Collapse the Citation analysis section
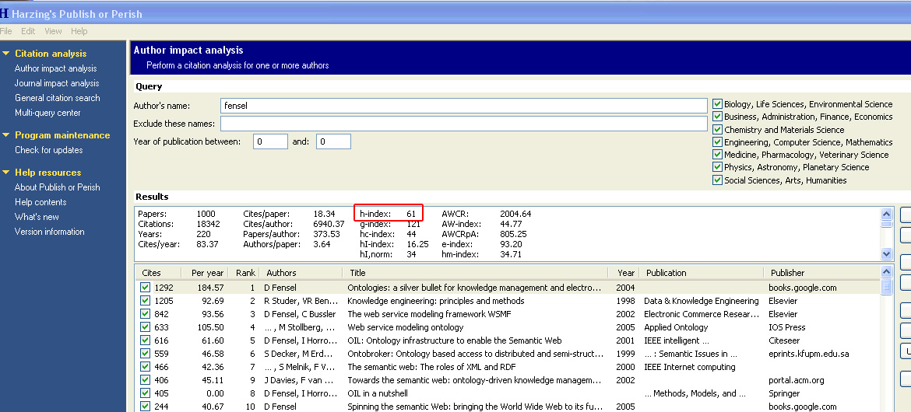 click(6, 54)
